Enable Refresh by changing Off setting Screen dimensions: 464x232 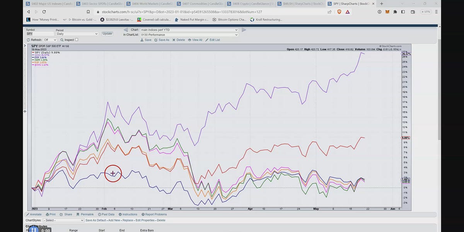[49, 39]
